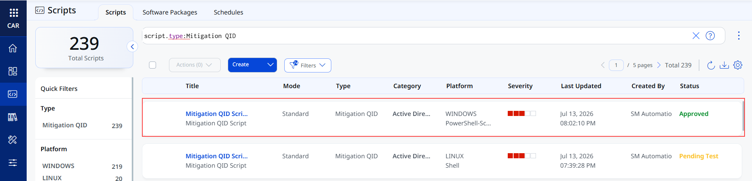The height and width of the screenshot is (181, 752).
Task: Tick the select-all scripts checkbox
Action: [x=153, y=65]
